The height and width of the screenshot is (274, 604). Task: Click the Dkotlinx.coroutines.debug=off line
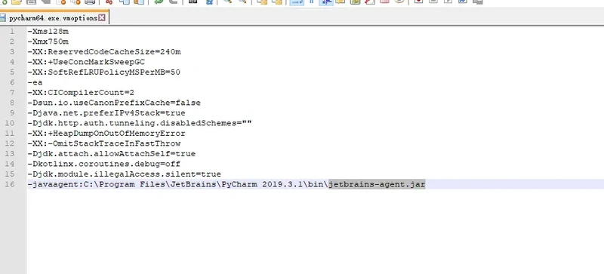[x=104, y=164]
